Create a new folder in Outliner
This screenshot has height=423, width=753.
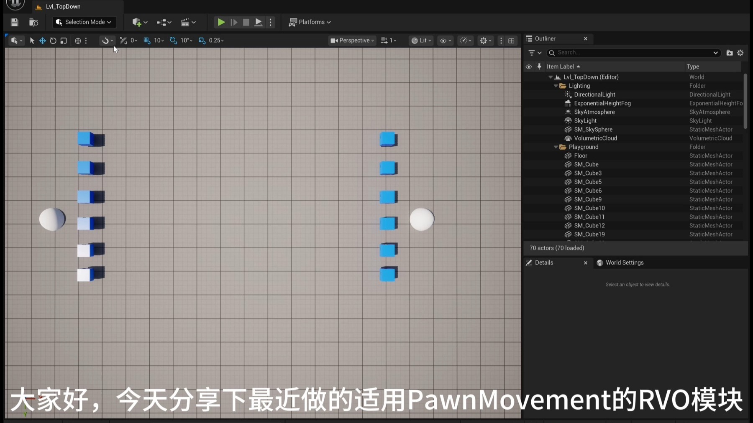coord(730,53)
